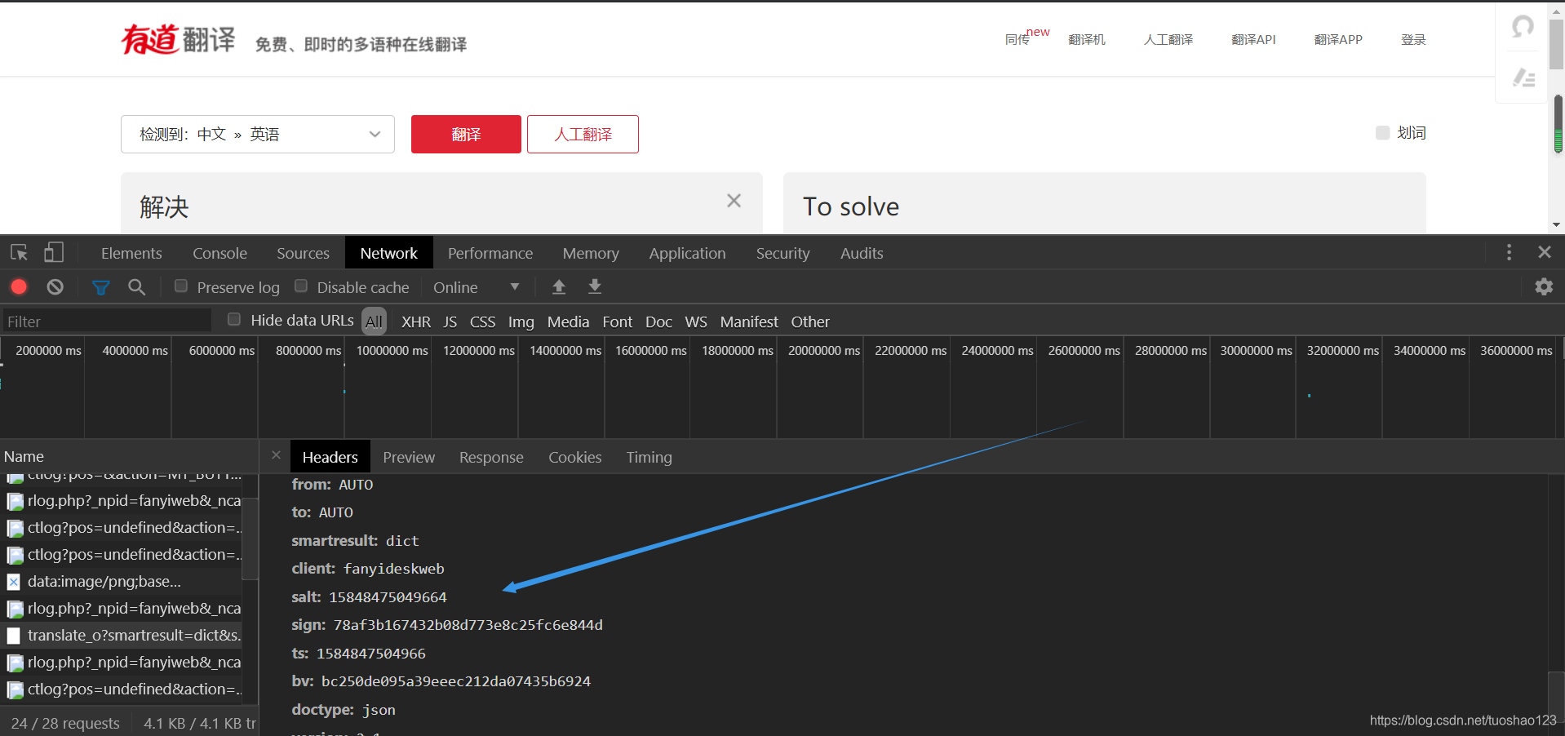Select the Headers tab
The height and width of the screenshot is (736, 1565).
coord(330,457)
